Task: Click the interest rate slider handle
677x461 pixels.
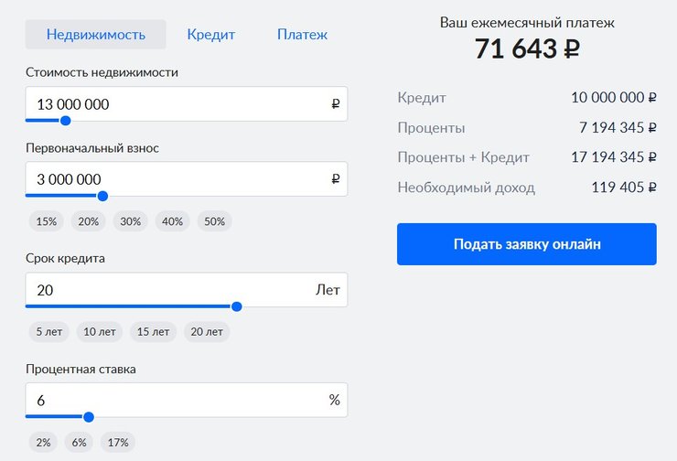Action: coord(89,418)
